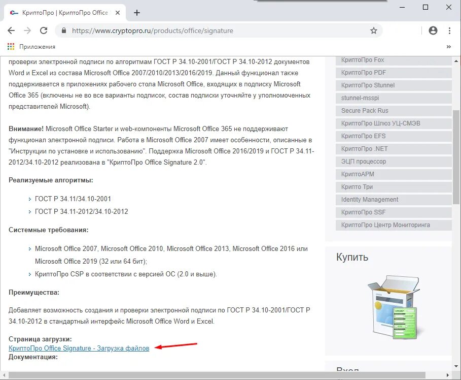461x380 pixels.
Task: Maximize the Chrome window
Action: point(425,7)
